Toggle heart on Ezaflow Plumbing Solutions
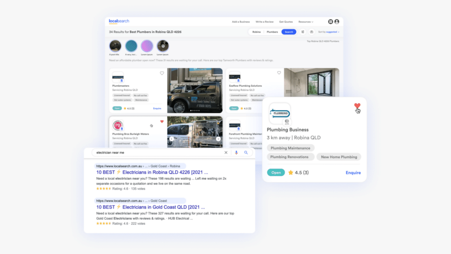This screenshot has height=254, width=451. pyautogui.click(x=279, y=73)
